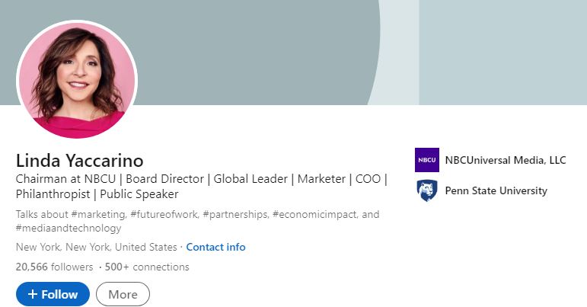Screen dimensions: 587x307
Task: View the 20,566 followers count
Action: [x=54, y=267]
